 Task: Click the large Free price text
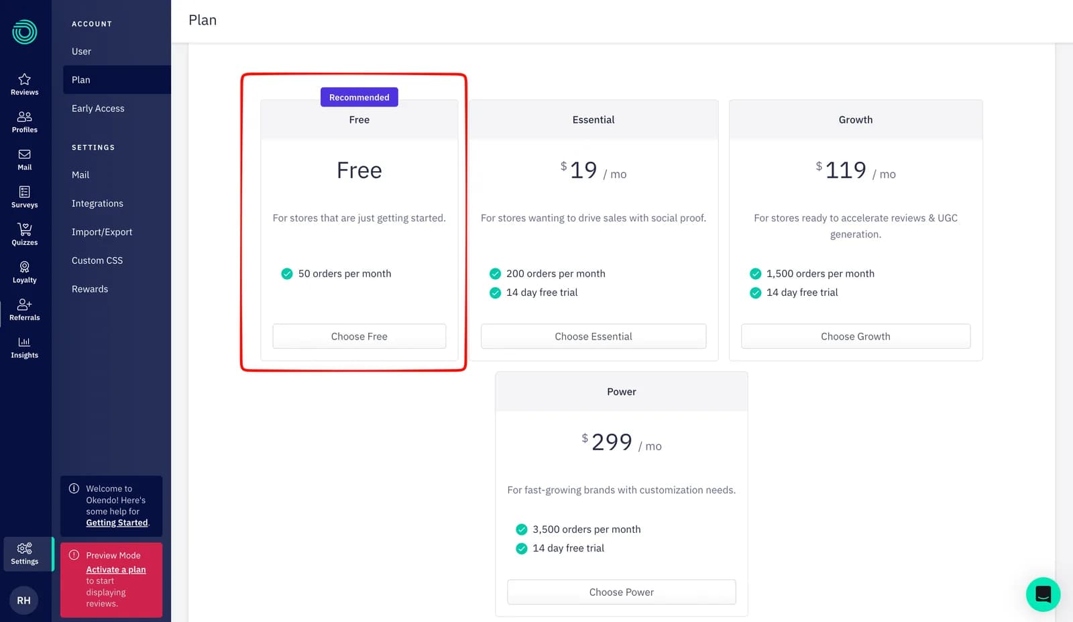(359, 170)
